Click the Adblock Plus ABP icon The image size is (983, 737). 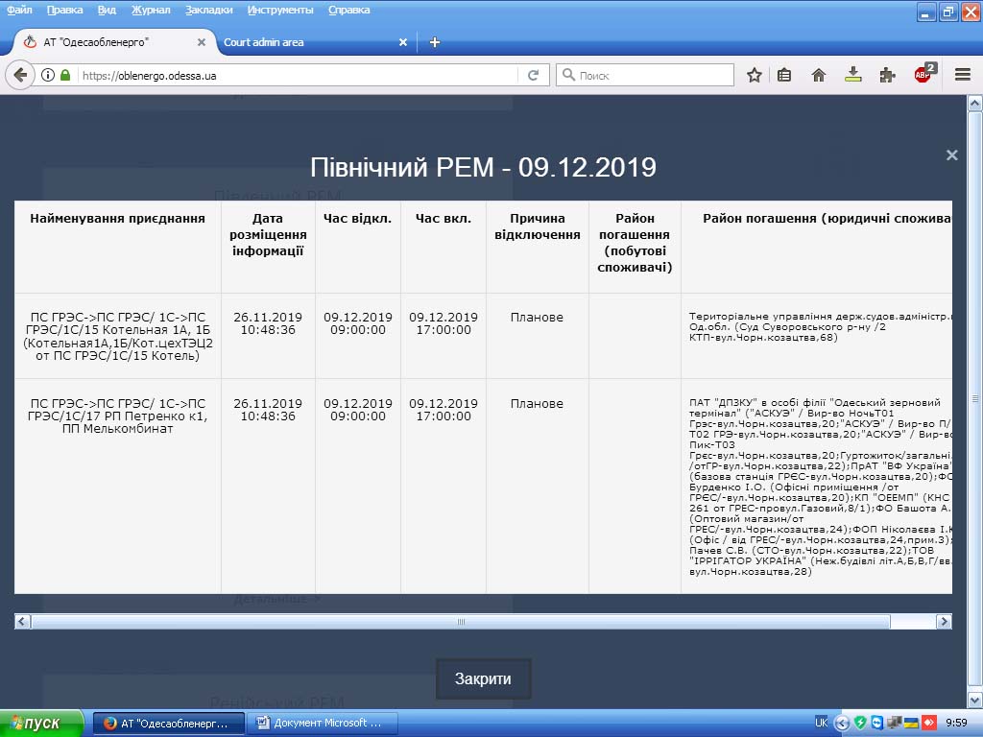[923, 75]
